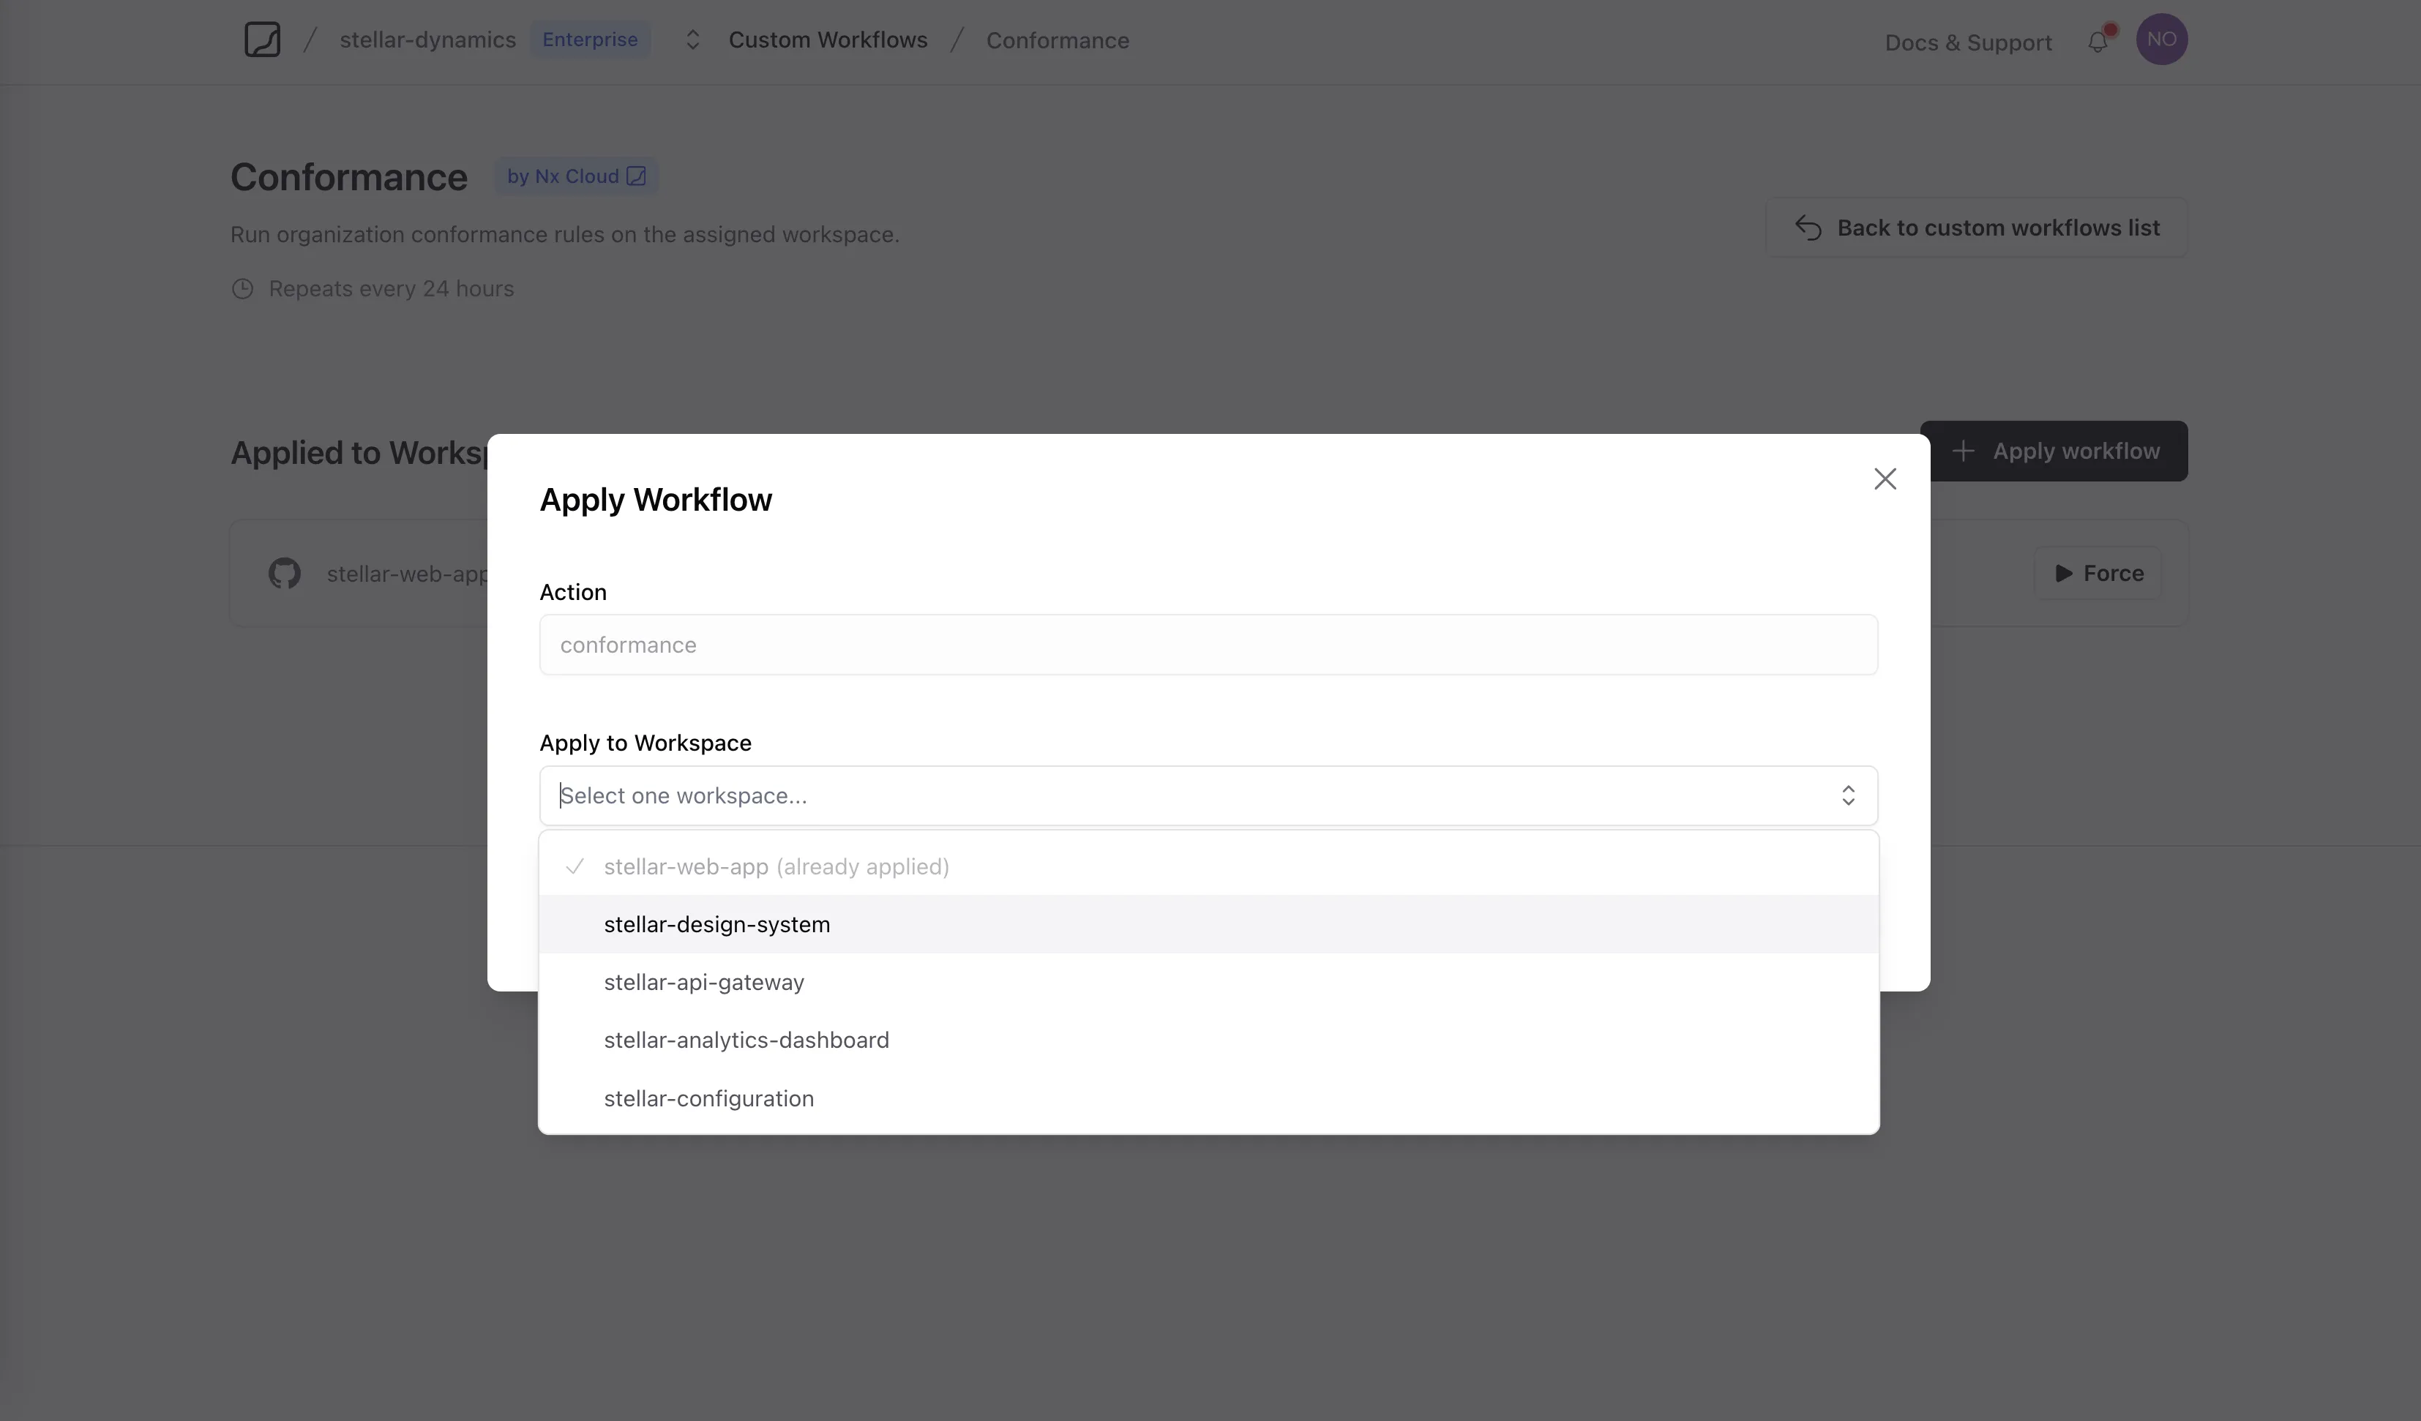Click the clock icon near 'Repeats every 24 hours'
2421x1421 pixels.
243,288
